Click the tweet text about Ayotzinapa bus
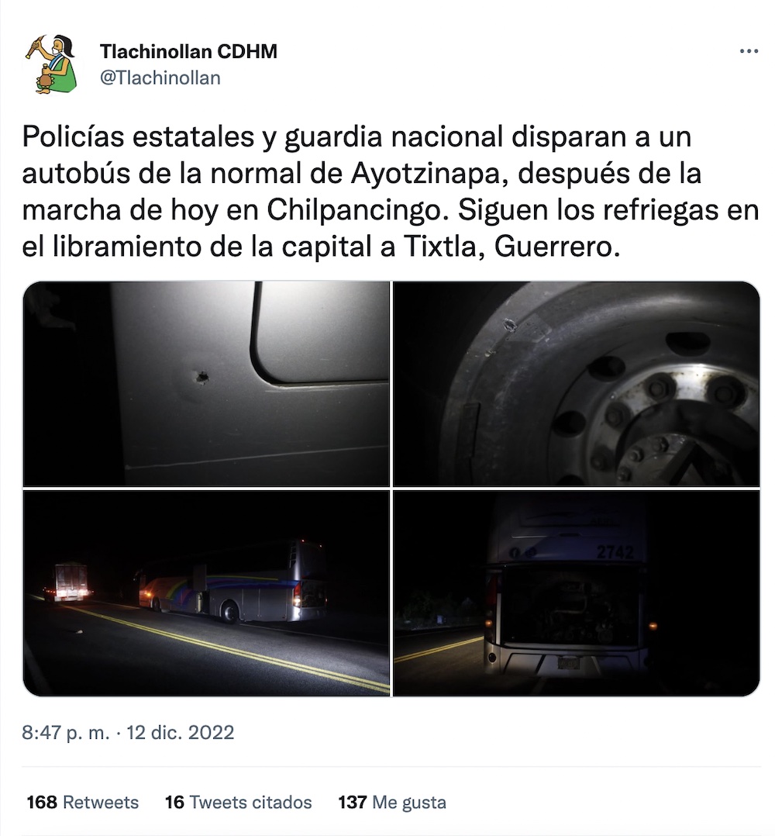 pyautogui.click(x=391, y=192)
